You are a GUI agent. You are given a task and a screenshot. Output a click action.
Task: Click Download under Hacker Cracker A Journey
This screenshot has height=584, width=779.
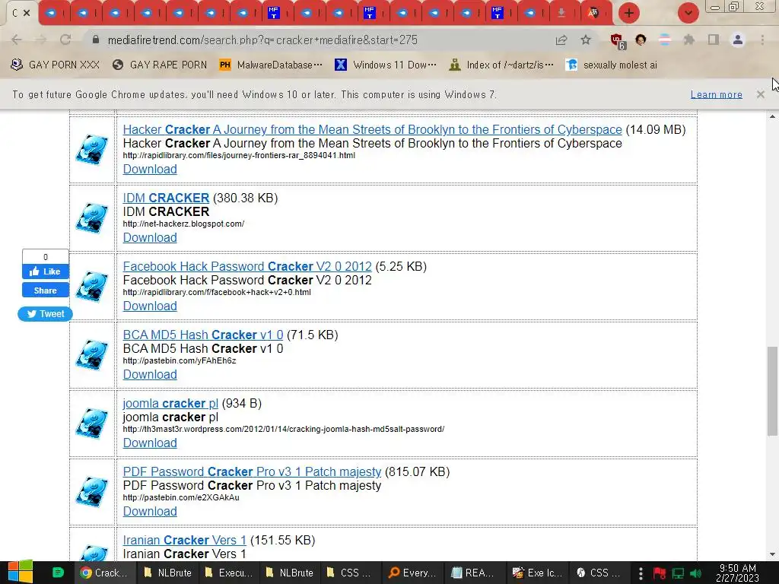coord(150,170)
